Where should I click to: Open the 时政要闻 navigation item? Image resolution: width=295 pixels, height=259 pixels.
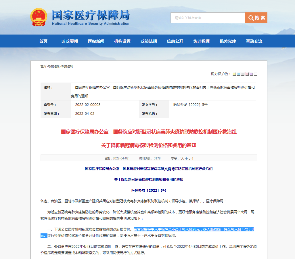70,41
